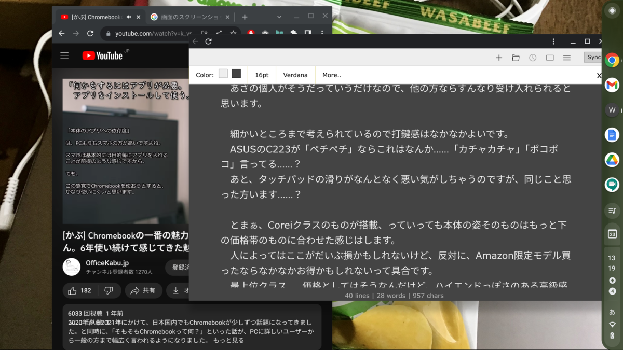Switch to the 画面のスクリーンショット tab
Image resolution: width=623 pixels, height=350 pixels.
click(189, 17)
